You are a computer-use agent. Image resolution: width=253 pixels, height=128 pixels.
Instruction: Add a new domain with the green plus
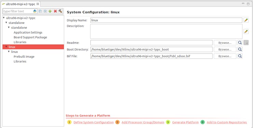50,11
